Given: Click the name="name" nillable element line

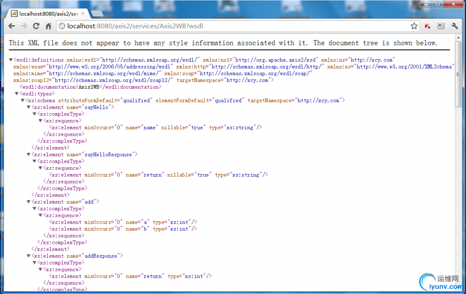Looking at the screenshot, I should point(156,128).
